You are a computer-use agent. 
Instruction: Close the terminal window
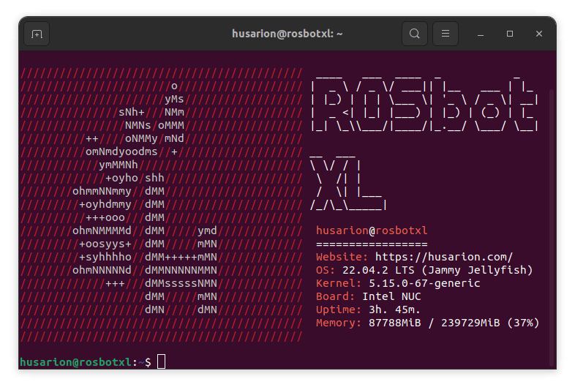(x=539, y=34)
